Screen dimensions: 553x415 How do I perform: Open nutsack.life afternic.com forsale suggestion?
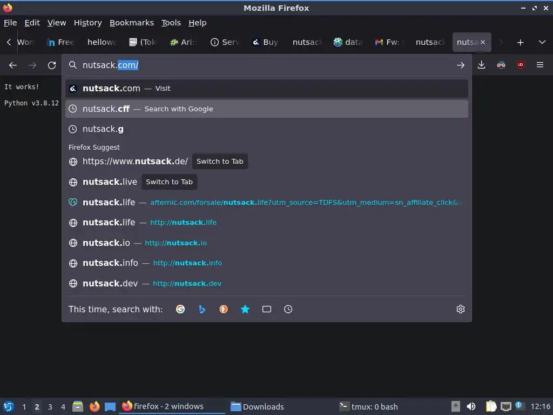point(267,202)
